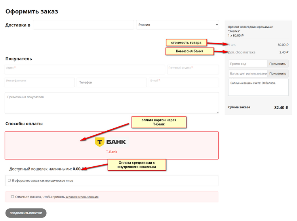
Task: Tick the accept Terms of Use checkbox
Action: 13,196
